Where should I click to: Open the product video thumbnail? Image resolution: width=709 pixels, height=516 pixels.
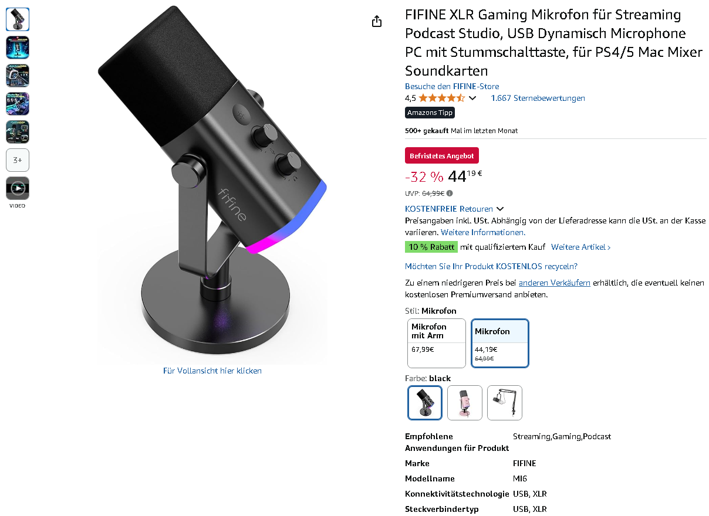pos(18,188)
